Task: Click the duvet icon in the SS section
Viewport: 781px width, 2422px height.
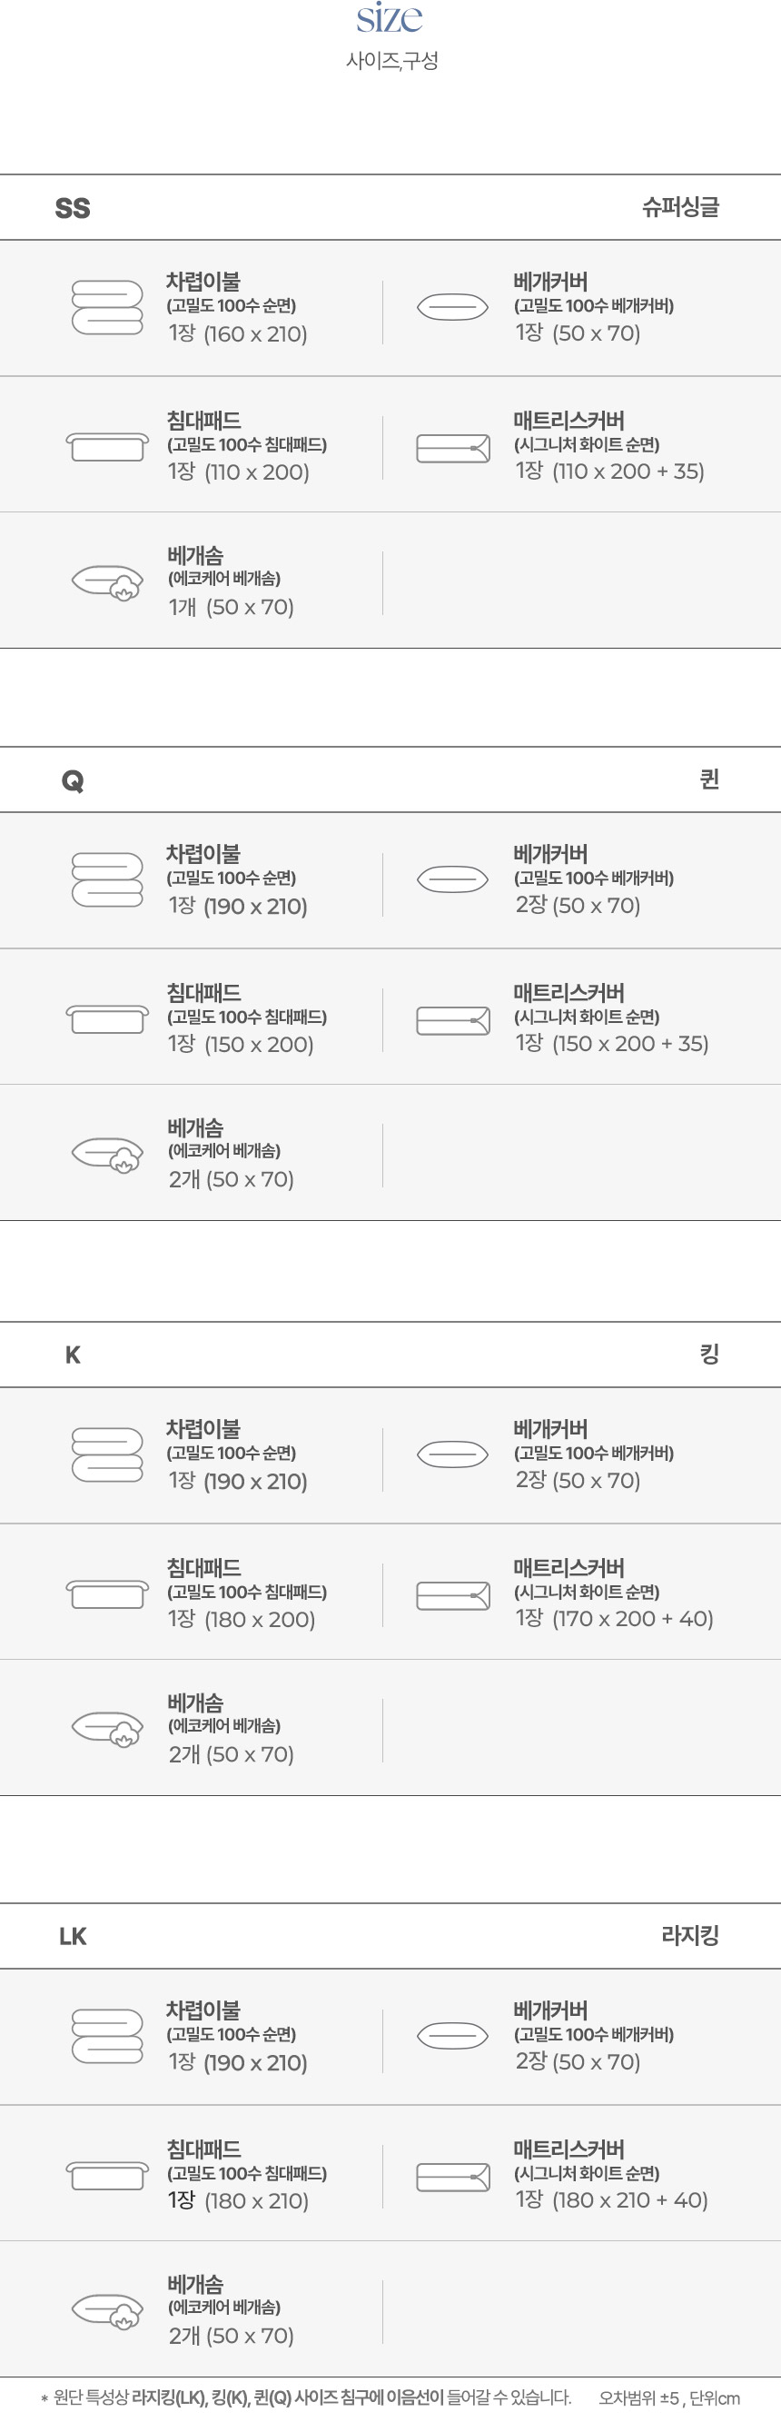Action: [107, 307]
